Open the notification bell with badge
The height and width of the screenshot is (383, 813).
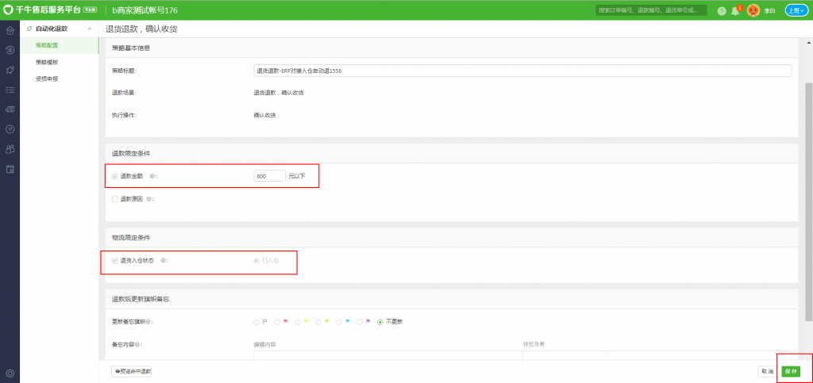pyautogui.click(x=735, y=11)
